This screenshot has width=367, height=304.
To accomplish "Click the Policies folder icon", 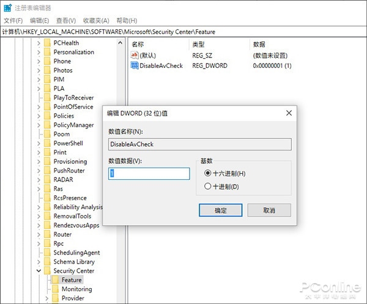I will pos(48,116).
